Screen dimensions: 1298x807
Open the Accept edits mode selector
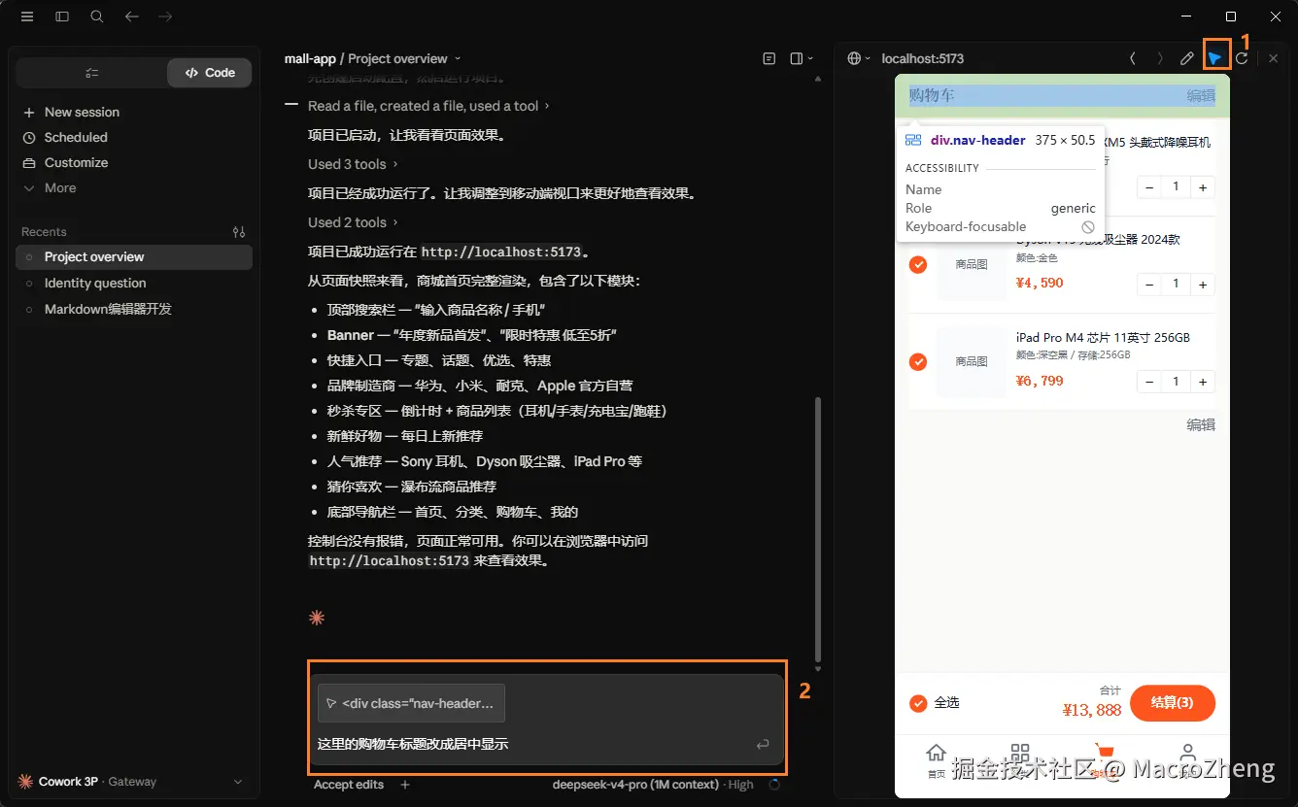pyautogui.click(x=349, y=785)
